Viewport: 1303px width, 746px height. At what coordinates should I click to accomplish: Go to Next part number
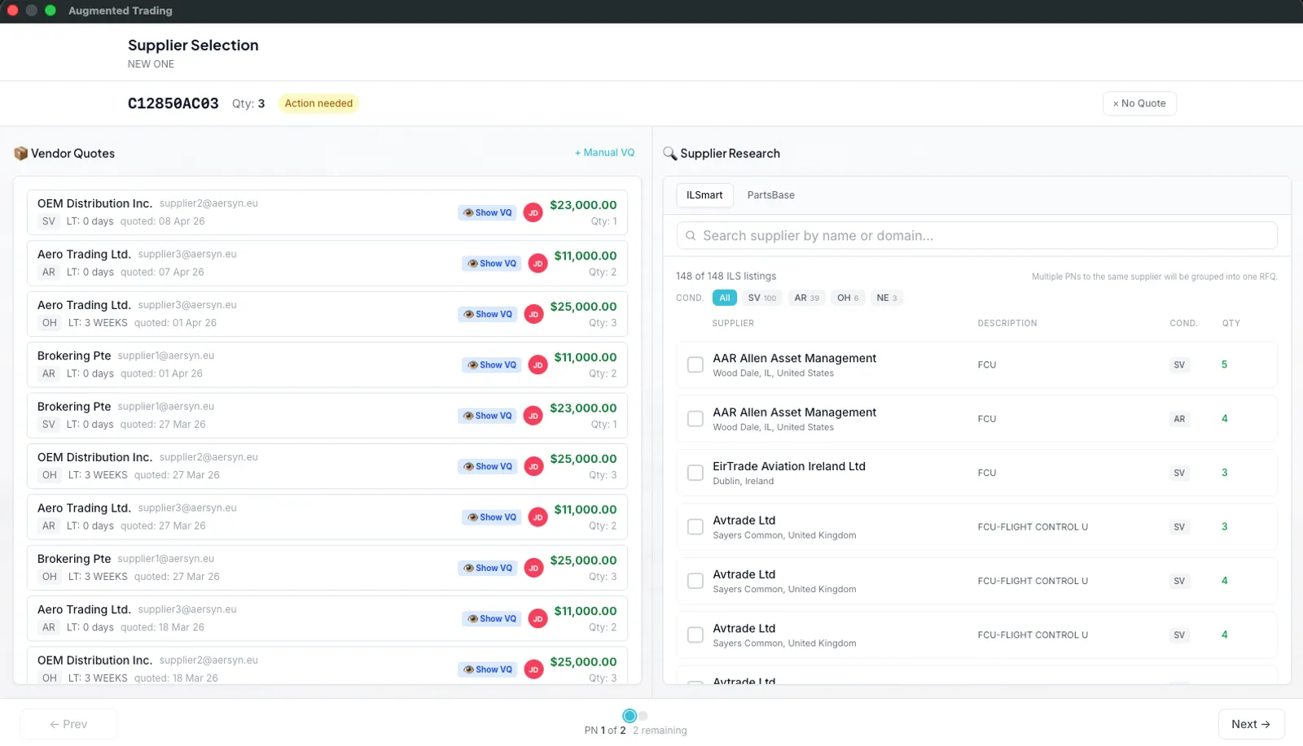tap(1252, 724)
